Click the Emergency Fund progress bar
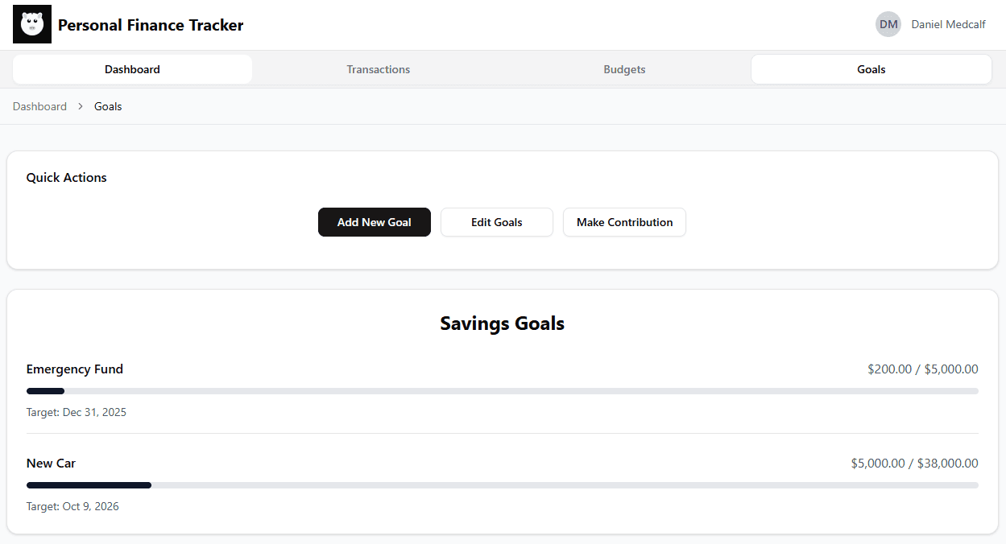Image resolution: width=1006 pixels, height=544 pixels. click(502, 391)
